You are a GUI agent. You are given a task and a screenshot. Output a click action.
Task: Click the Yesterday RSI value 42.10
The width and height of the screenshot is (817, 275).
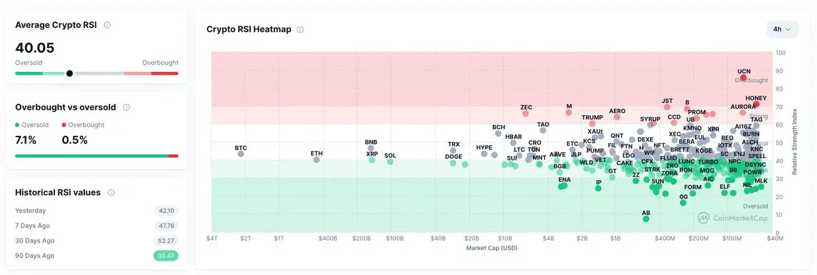pyautogui.click(x=166, y=210)
